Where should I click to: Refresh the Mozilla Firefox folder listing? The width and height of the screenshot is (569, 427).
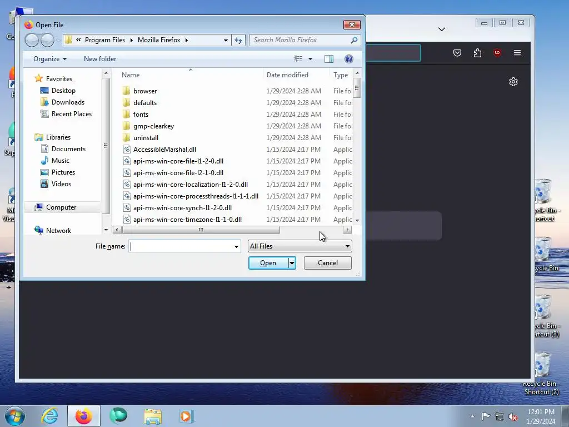click(238, 40)
